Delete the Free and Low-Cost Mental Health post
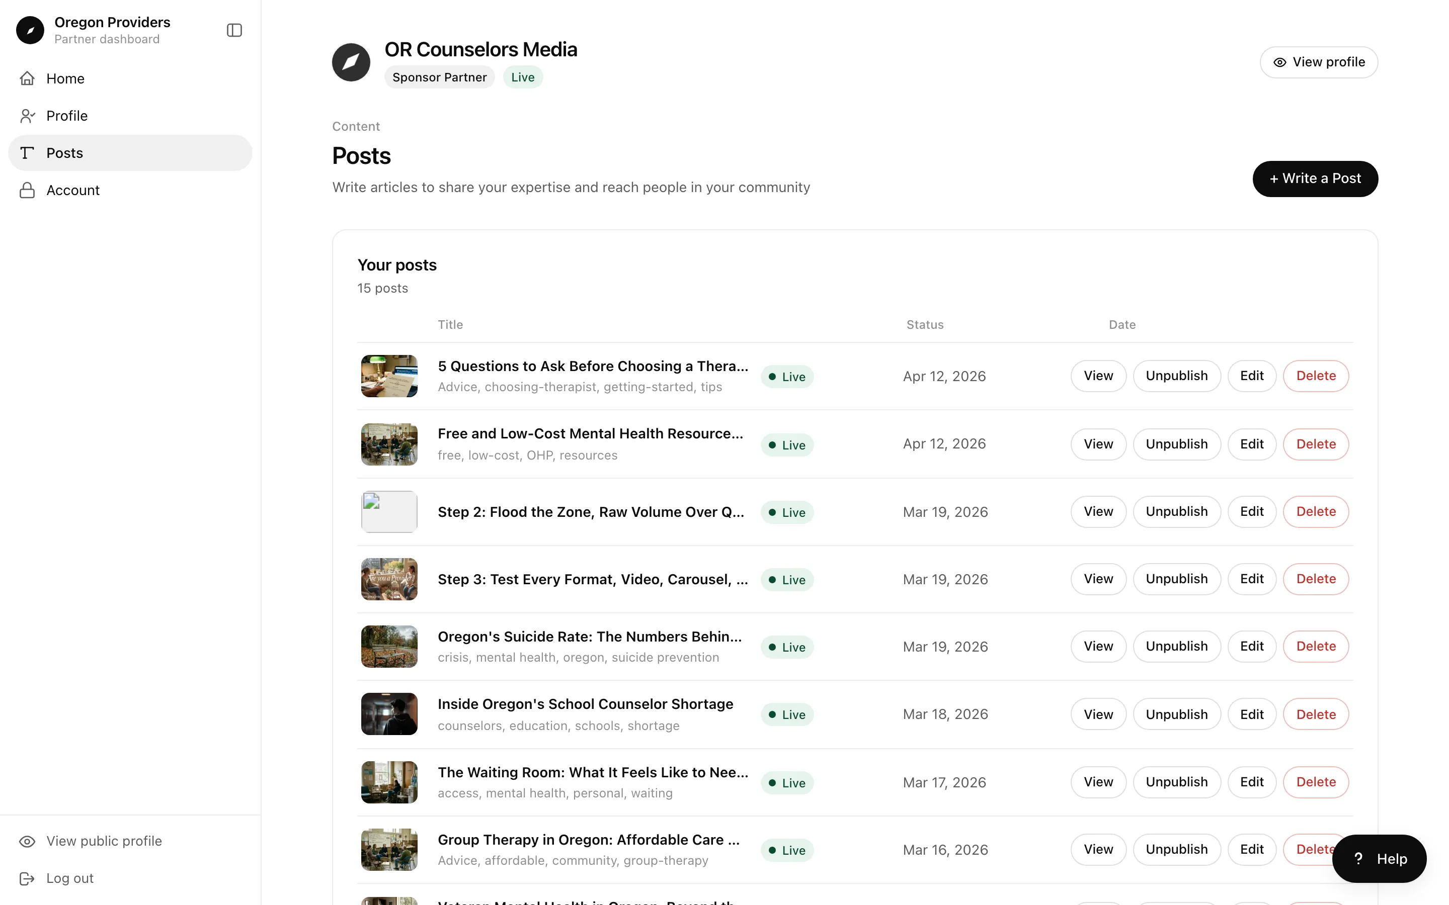 (1316, 444)
